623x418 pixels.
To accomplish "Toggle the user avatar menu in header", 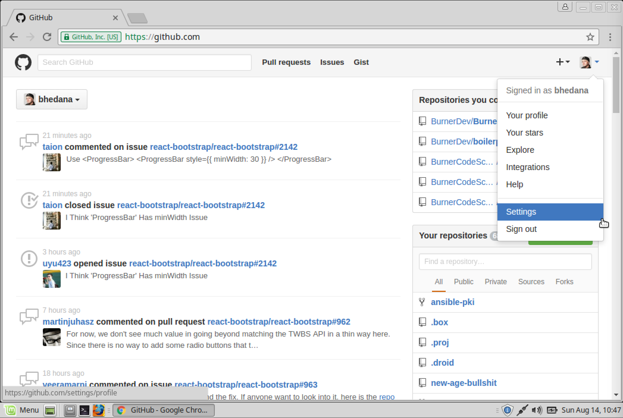I will pyautogui.click(x=589, y=62).
